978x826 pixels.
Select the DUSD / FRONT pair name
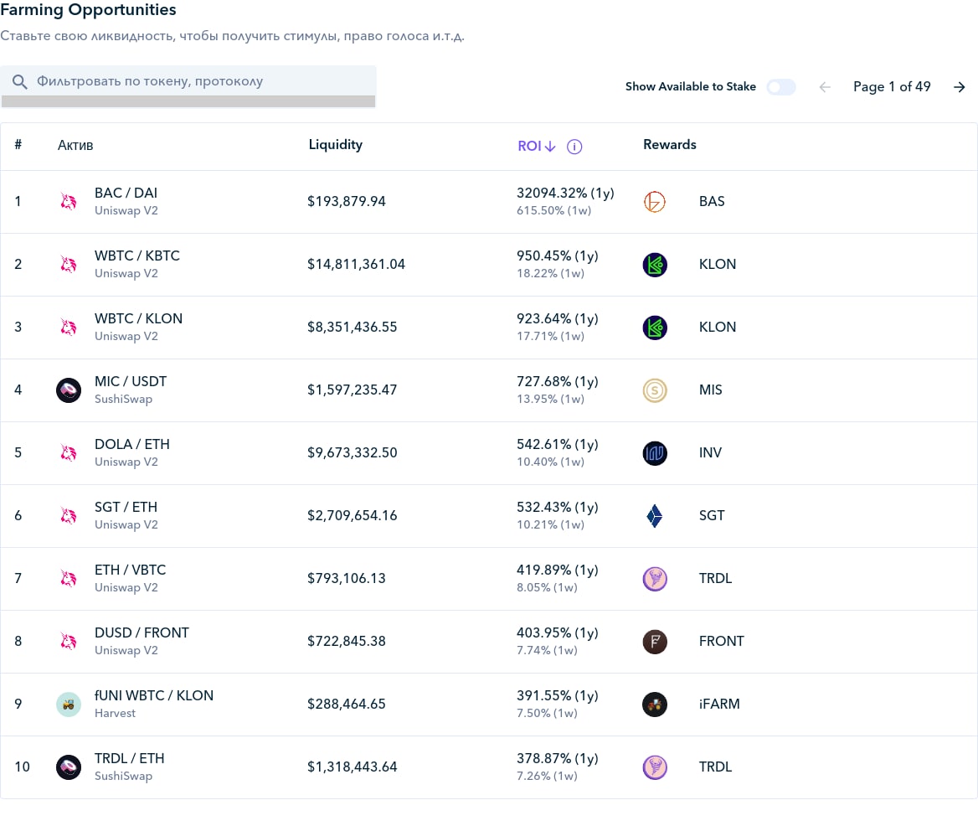[142, 632]
